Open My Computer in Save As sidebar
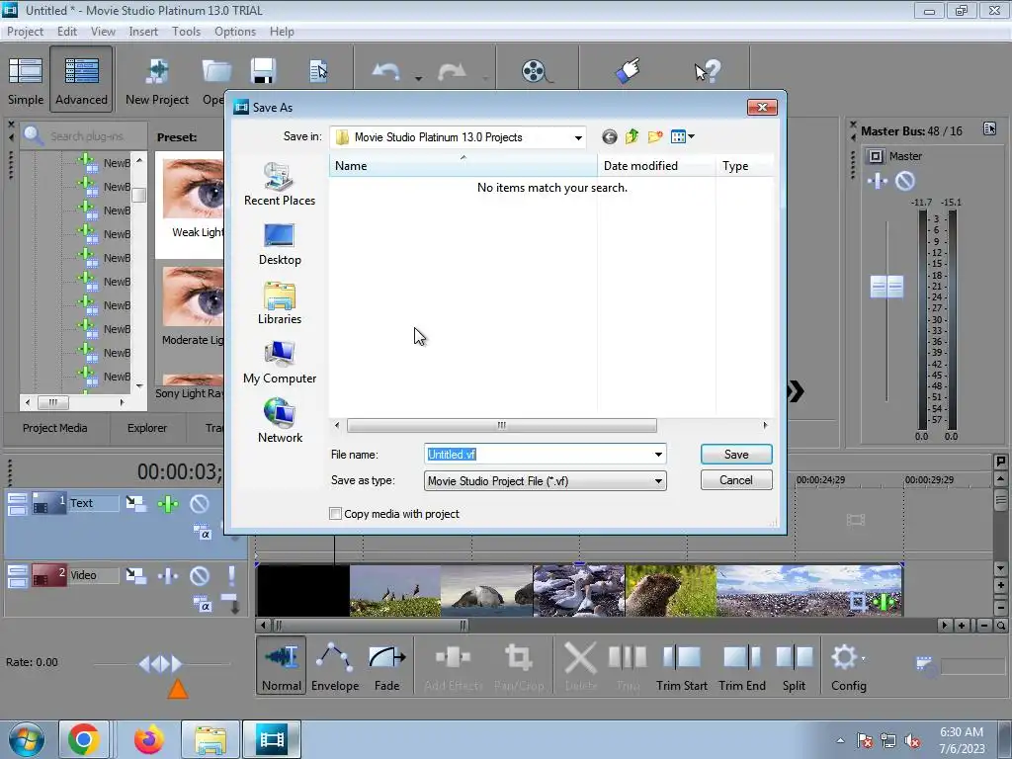The width and height of the screenshot is (1012, 759). click(x=280, y=363)
